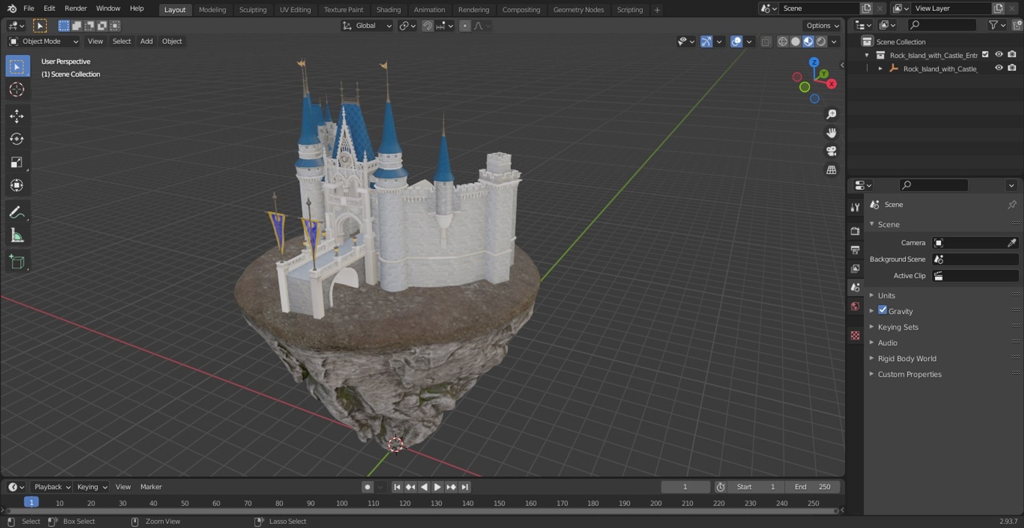Select the Cursor tool in toolbar
This screenshot has width=1024, height=528.
[17, 90]
